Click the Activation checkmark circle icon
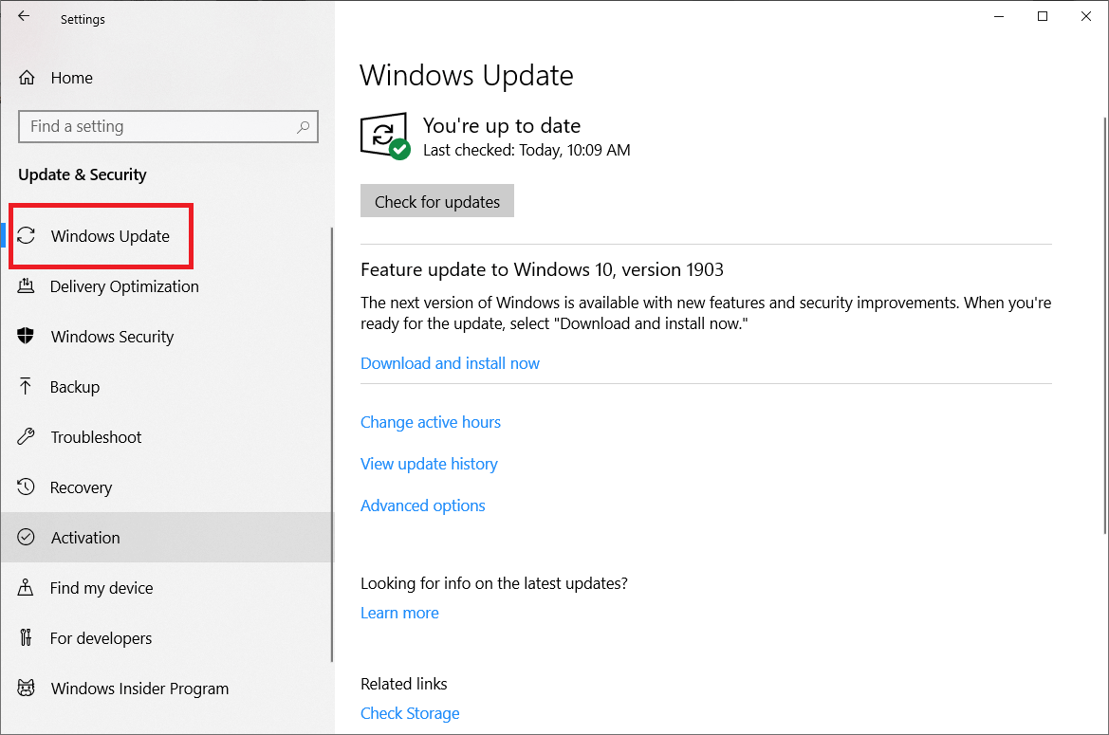 pos(26,537)
